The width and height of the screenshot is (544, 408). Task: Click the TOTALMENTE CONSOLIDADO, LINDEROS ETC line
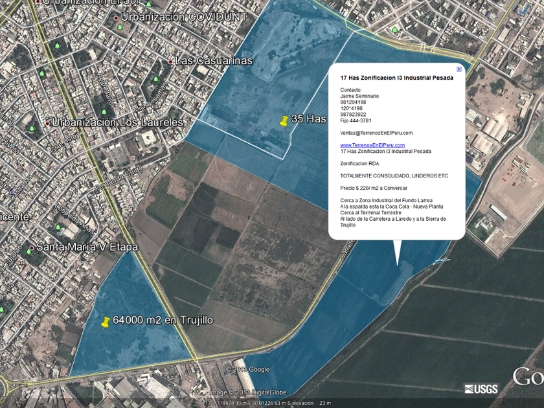[394, 176]
